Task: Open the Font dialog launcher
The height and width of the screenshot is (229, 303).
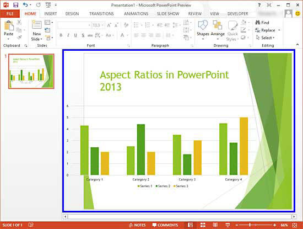Action: 128,46
